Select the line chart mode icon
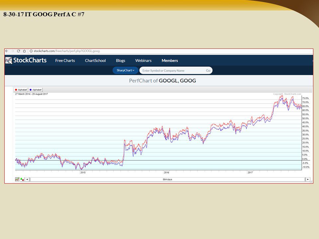 [x=17, y=180]
